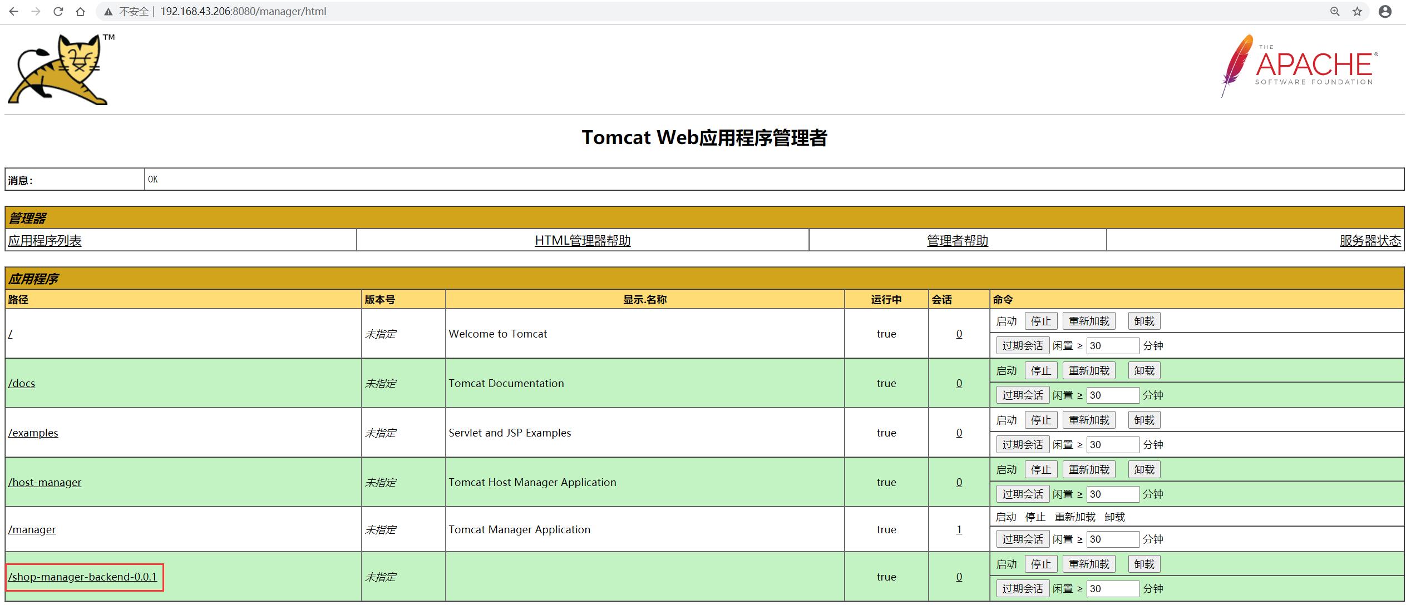This screenshot has width=1406, height=605.
Task: Click the address bar URL
Action: point(243,12)
